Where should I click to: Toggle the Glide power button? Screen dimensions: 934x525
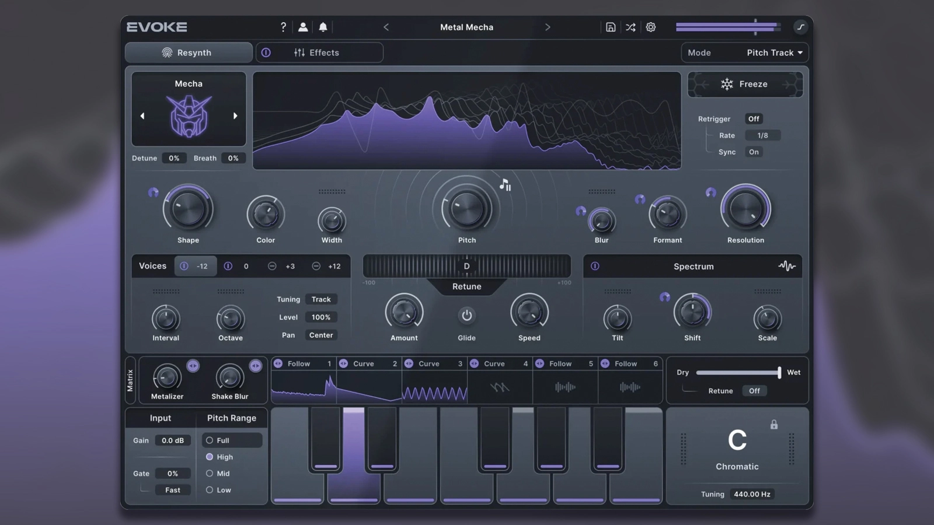[466, 316]
